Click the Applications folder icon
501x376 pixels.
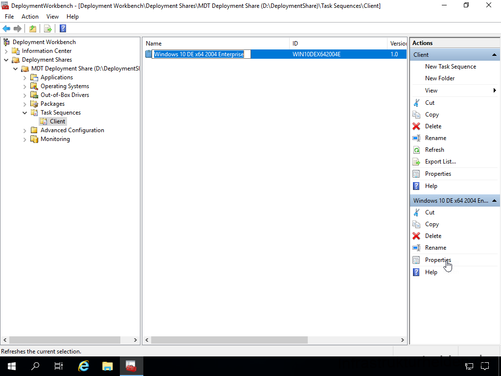[x=34, y=77]
